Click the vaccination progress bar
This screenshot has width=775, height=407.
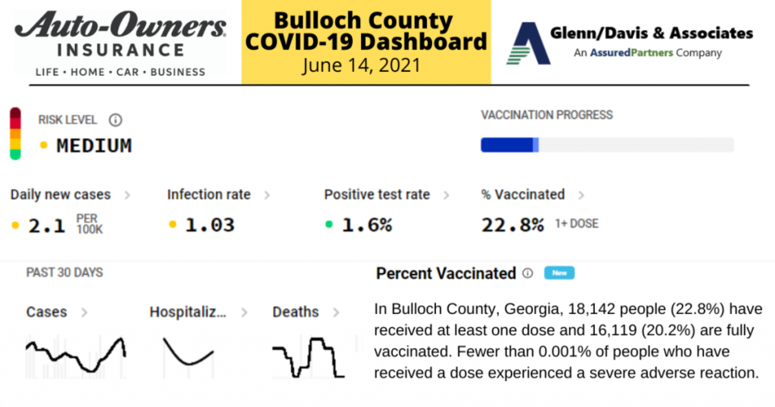607,145
